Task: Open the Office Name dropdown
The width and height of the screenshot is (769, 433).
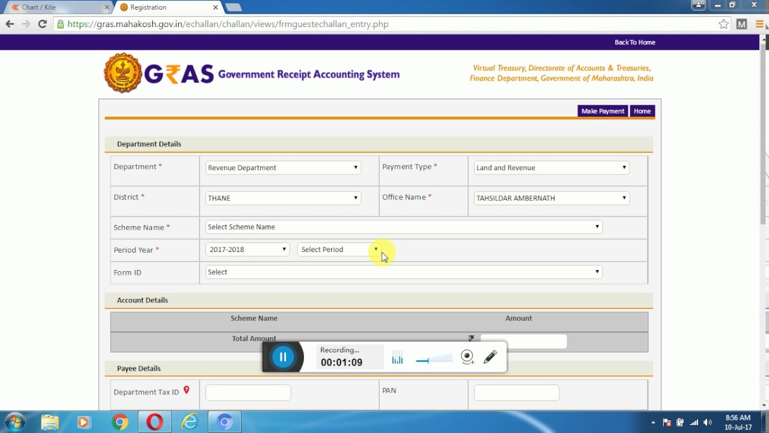Action: 552,198
